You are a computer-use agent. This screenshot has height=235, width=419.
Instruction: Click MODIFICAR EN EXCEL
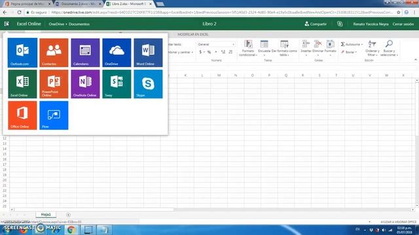click(193, 35)
